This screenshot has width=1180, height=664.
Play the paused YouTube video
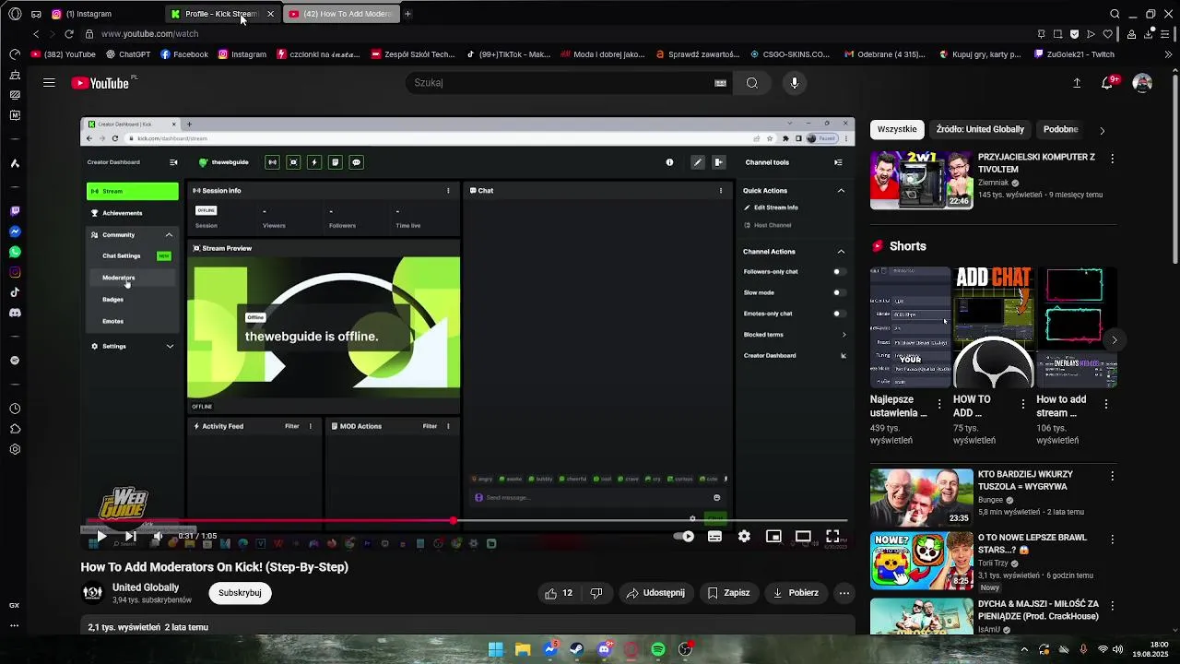click(x=101, y=536)
